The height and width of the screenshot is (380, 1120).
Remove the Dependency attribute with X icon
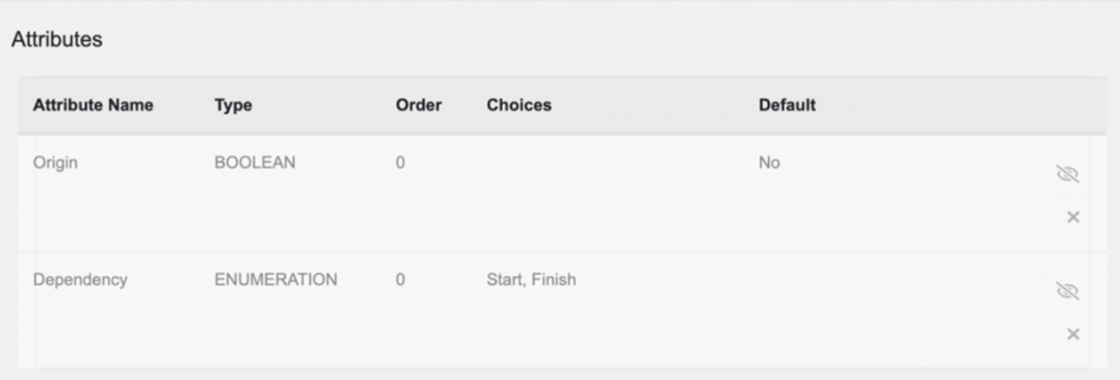(1073, 334)
